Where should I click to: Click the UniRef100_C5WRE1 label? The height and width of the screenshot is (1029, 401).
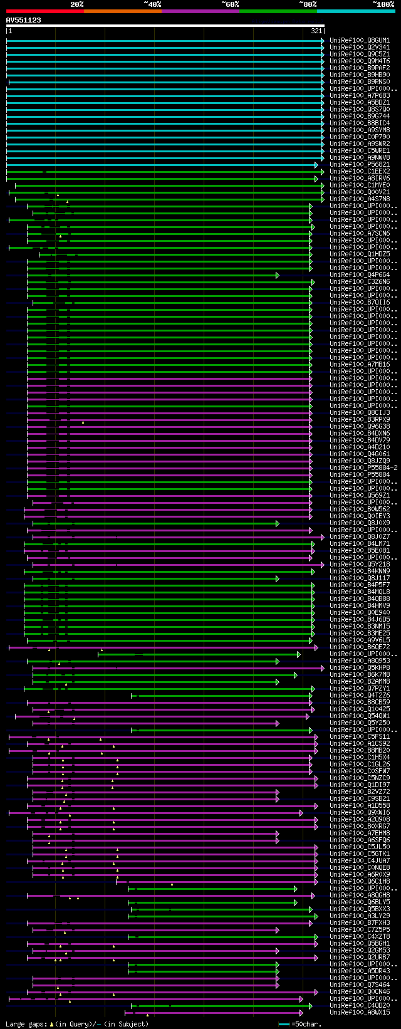click(360, 151)
